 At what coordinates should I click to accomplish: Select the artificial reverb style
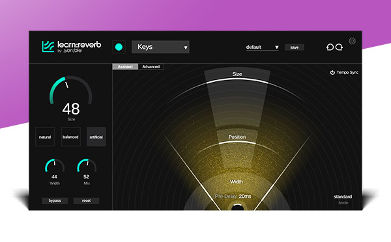(96, 137)
